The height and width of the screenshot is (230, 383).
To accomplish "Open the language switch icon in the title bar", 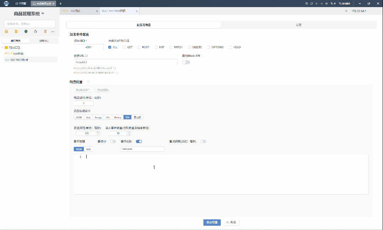I will (x=333, y=4).
